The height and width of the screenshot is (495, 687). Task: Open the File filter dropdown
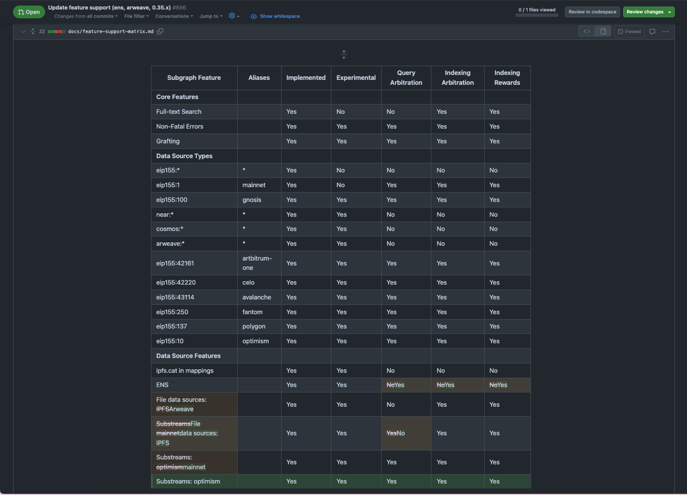136,16
